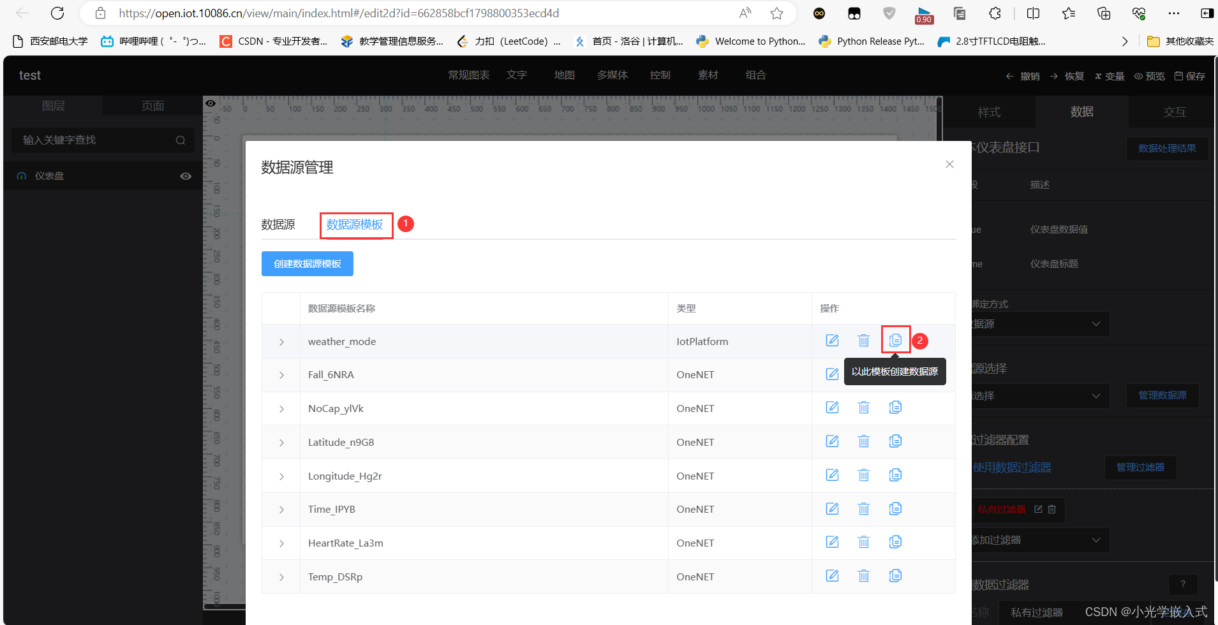The width and height of the screenshot is (1218, 625).
Task: Delete the Temp_DSRp template
Action: point(863,576)
